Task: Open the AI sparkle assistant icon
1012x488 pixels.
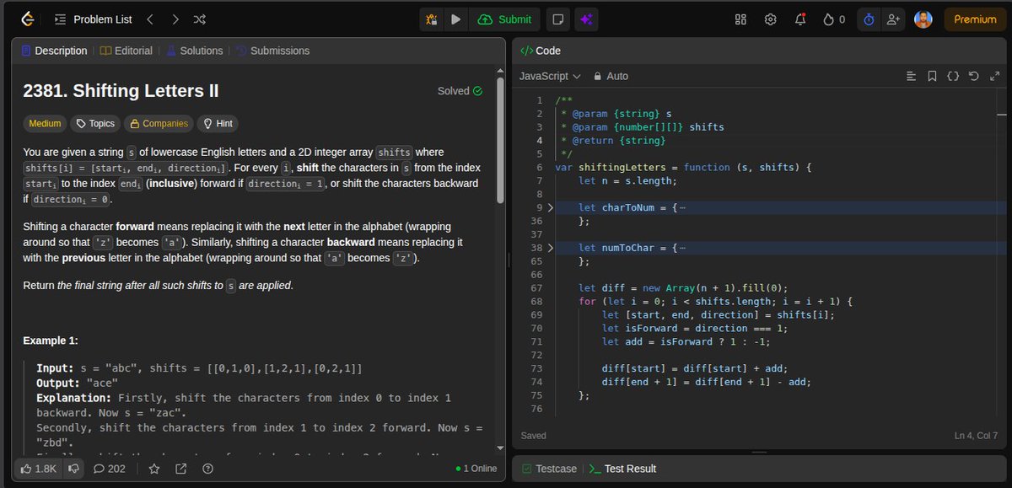Action: (x=586, y=19)
